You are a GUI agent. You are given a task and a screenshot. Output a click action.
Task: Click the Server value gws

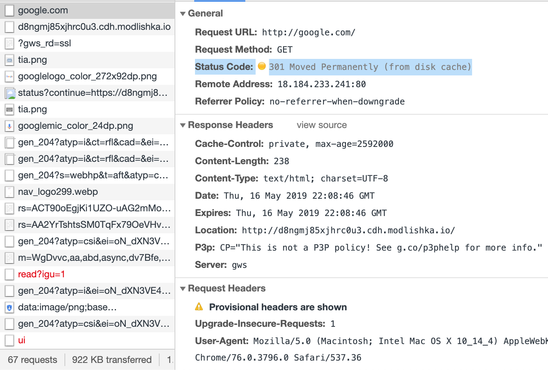[x=239, y=265]
